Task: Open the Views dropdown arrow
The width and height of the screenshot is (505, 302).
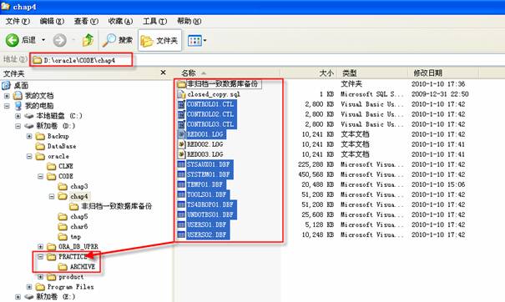Action: pyautogui.click(x=205, y=41)
